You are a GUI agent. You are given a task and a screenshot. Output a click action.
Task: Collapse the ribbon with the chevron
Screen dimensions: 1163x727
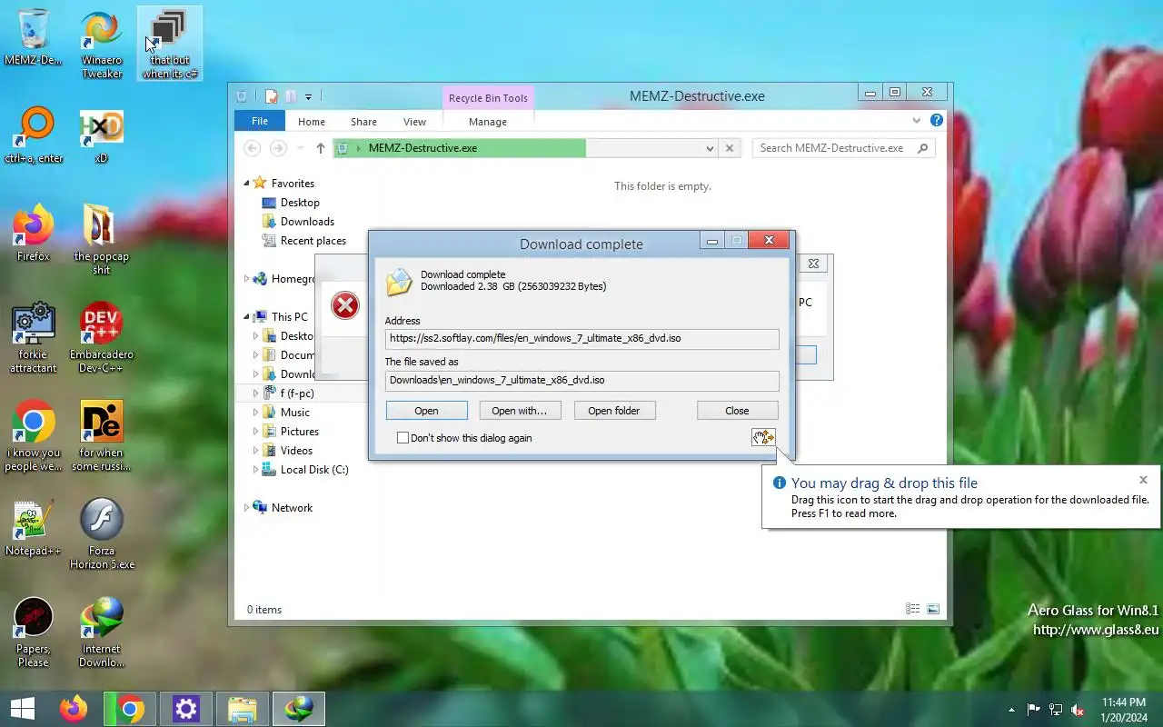point(917,120)
